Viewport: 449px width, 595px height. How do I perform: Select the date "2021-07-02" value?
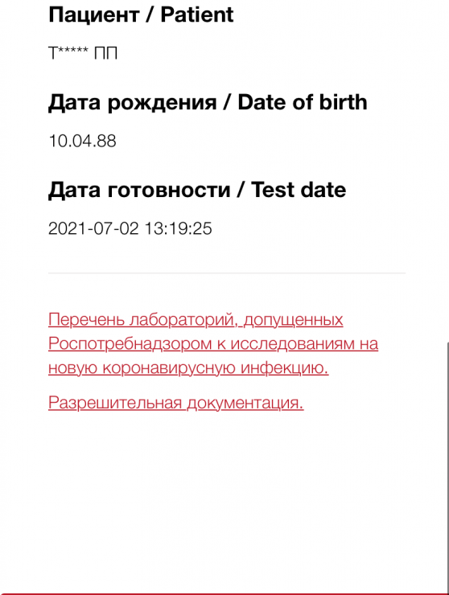93,228
